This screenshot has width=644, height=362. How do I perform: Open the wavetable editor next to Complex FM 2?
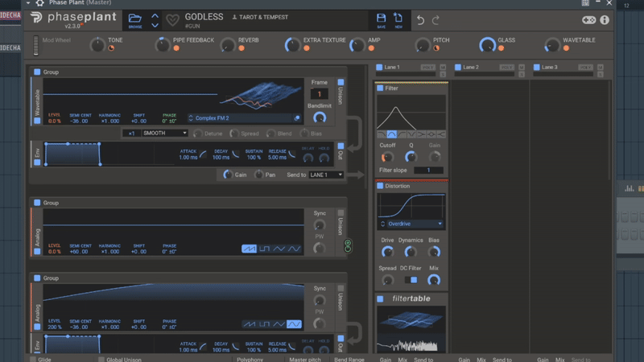[297, 118]
